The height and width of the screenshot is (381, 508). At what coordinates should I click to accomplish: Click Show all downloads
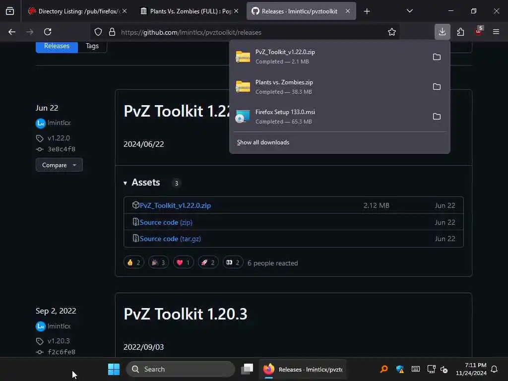pyautogui.click(x=263, y=142)
